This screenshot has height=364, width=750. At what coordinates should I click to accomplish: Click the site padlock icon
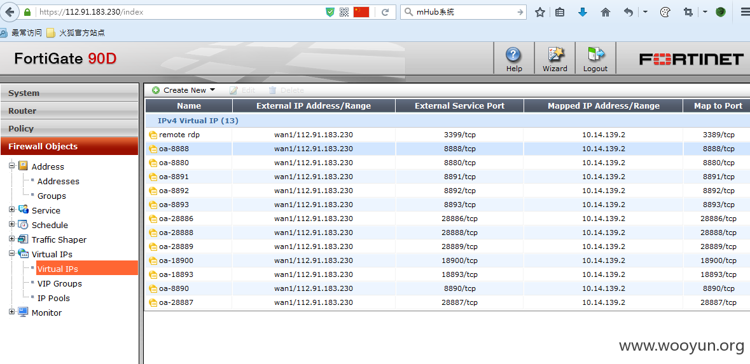click(28, 12)
